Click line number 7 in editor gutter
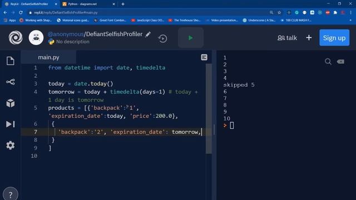Viewport: 356px width, 200px height. pos(36,132)
